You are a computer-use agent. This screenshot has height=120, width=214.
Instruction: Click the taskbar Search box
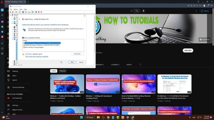coord(90,117)
